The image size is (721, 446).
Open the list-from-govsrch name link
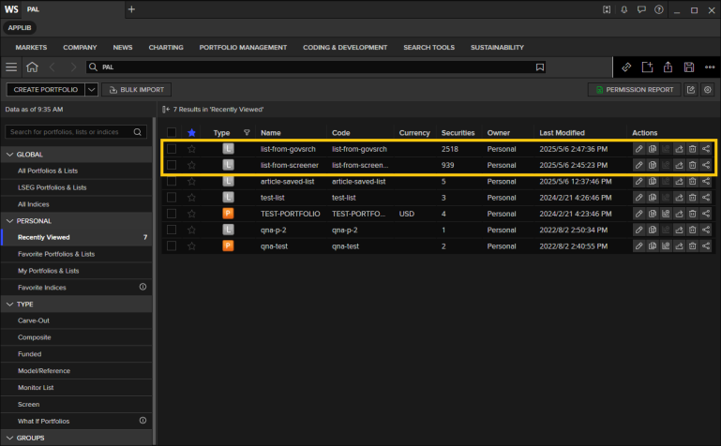click(288, 149)
